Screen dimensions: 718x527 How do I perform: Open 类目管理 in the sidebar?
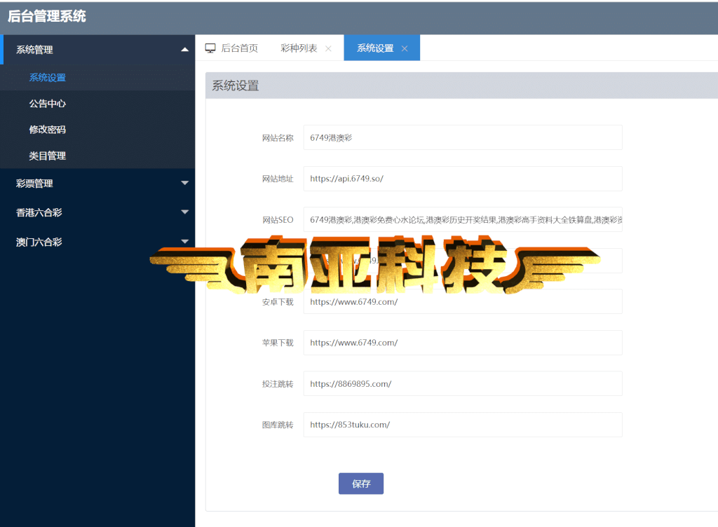48,156
